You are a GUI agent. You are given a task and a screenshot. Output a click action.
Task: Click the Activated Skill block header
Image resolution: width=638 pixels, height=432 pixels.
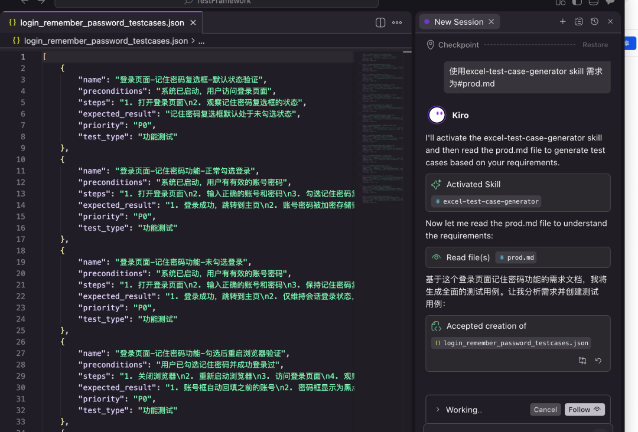[x=473, y=184]
